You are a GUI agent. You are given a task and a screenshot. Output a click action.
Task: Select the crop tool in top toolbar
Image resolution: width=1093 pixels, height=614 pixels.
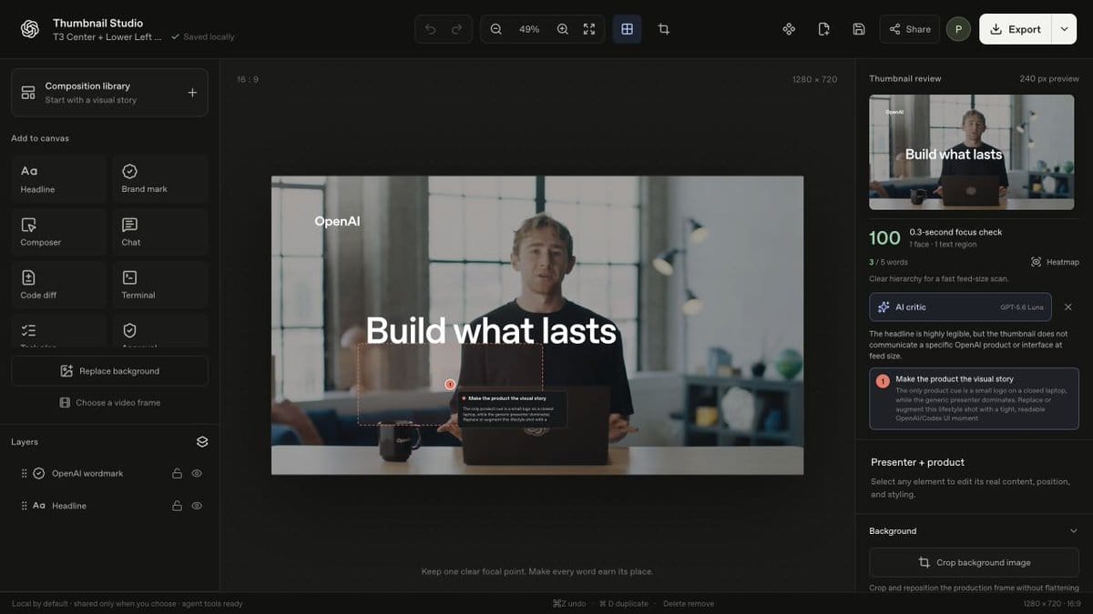coord(664,29)
